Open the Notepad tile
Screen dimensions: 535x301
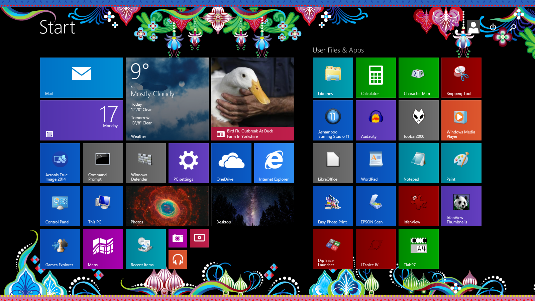(x=419, y=163)
